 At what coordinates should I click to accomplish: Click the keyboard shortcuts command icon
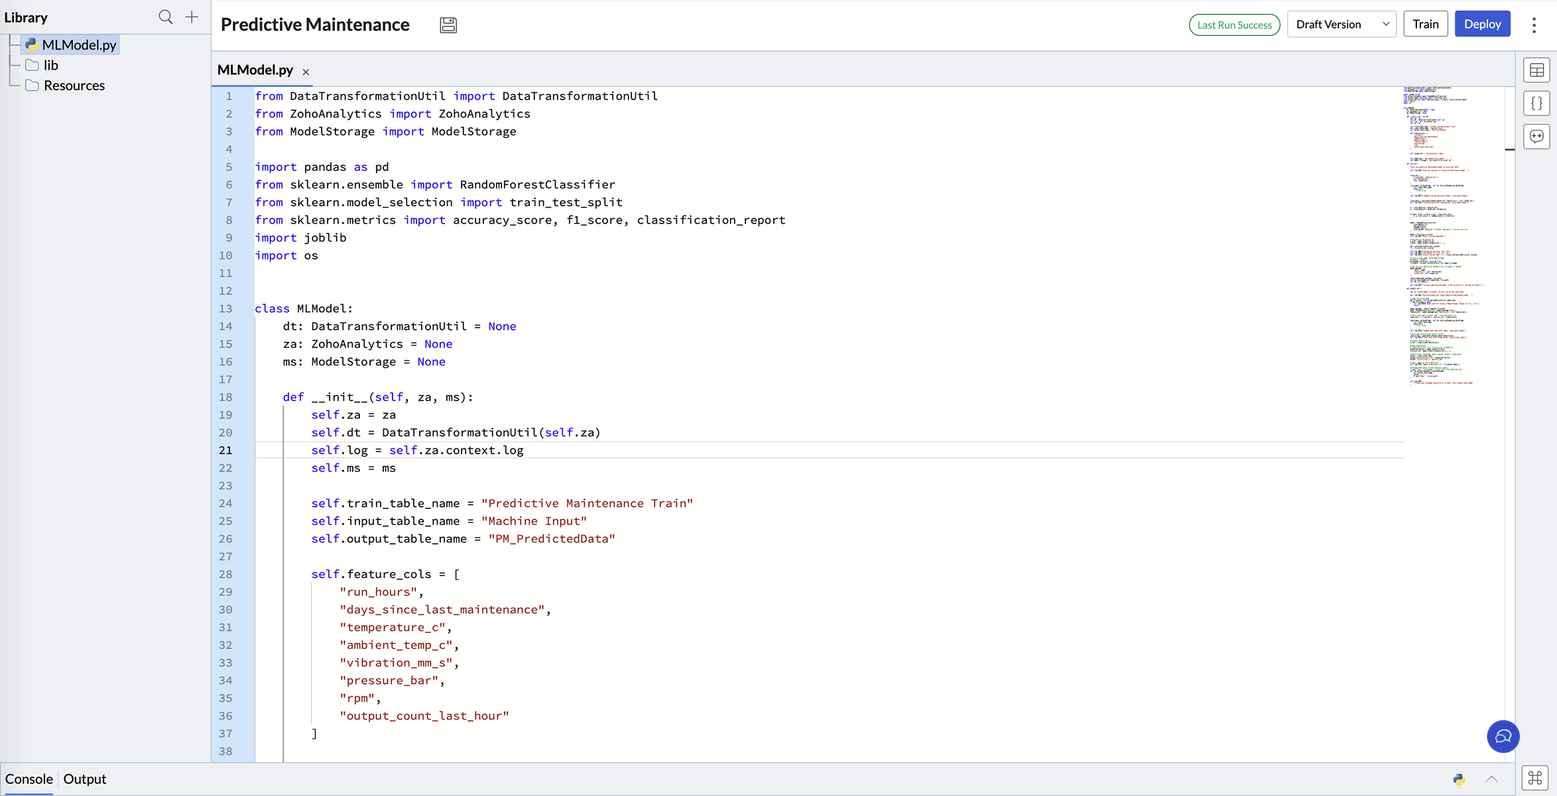(1535, 778)
